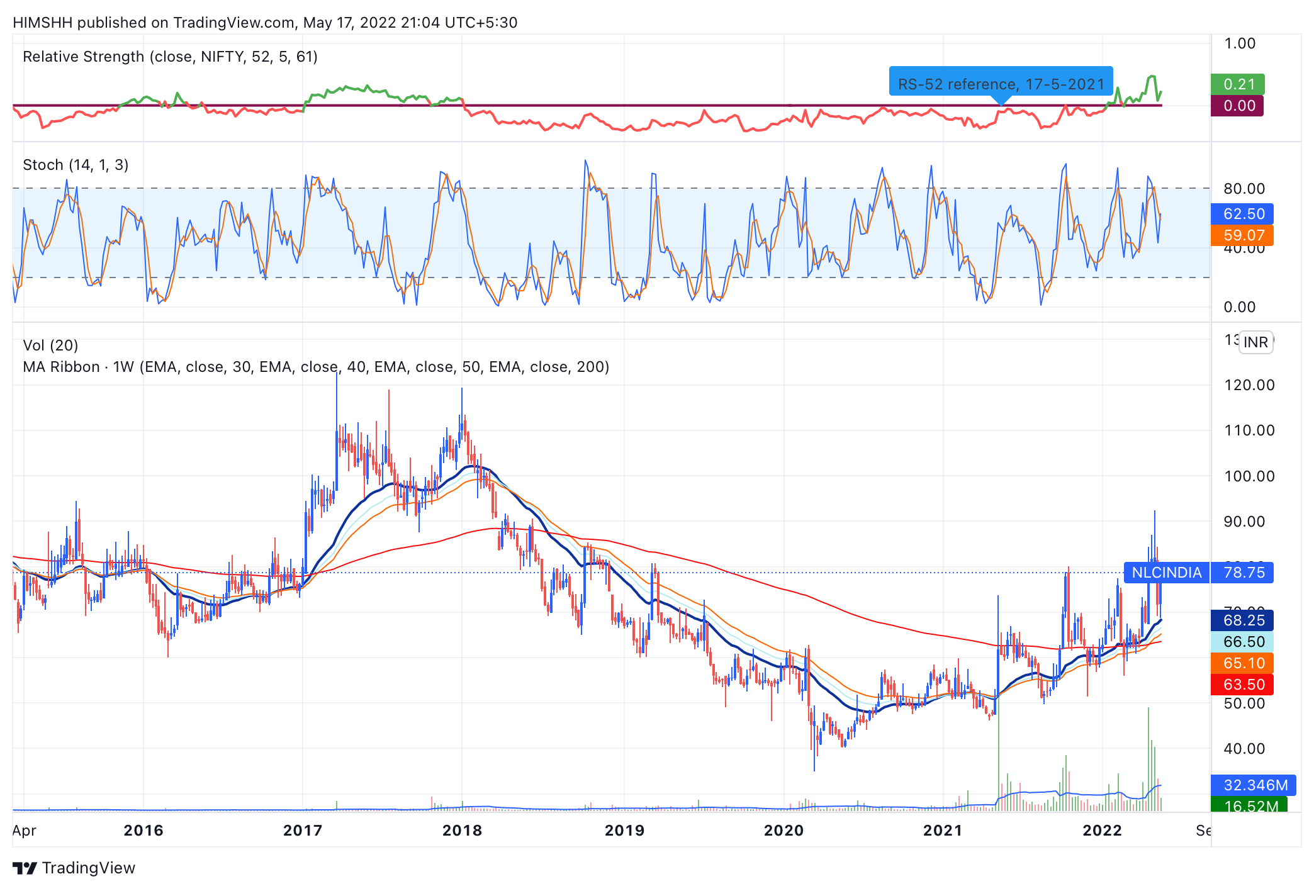The image size is (1314, 891).
Task: Click the orange 59.07 Stoch value tag
Action: [x=1243, y=235]
